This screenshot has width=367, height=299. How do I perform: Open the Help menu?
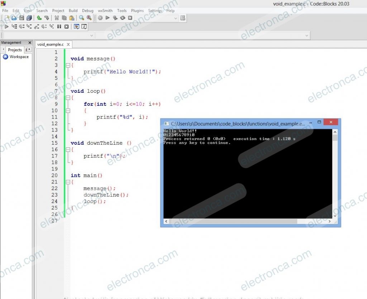(170, 11)
